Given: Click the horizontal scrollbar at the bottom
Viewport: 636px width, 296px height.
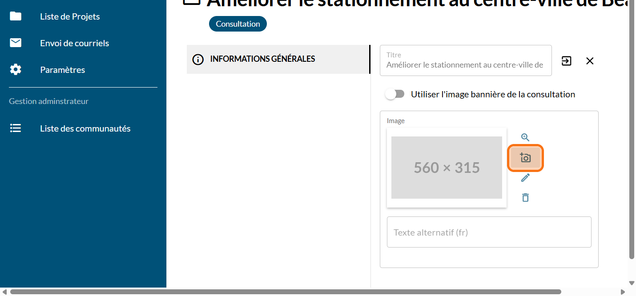Looking at the screenshot, I should [x=285, y=292].
